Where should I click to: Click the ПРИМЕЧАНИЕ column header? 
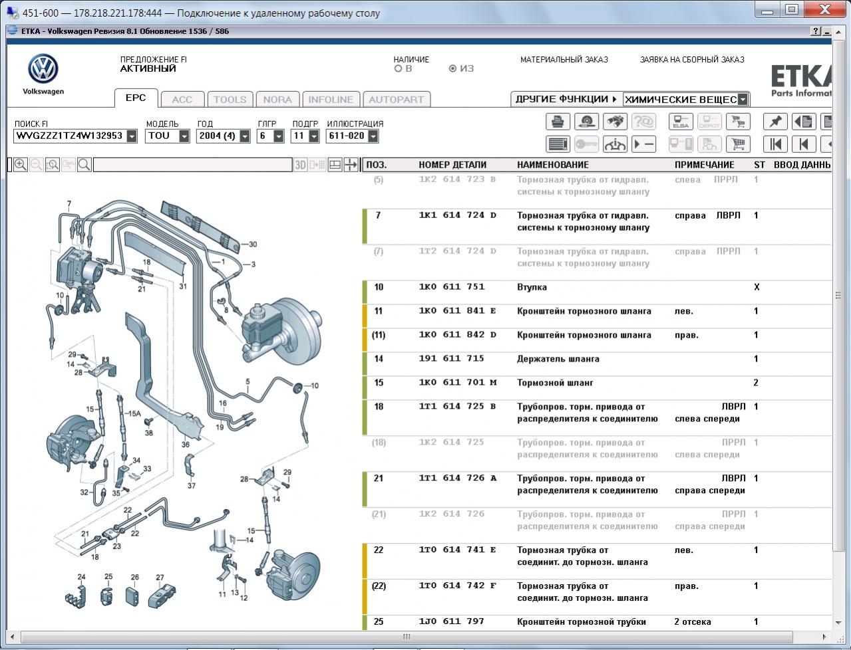point(705,165)
